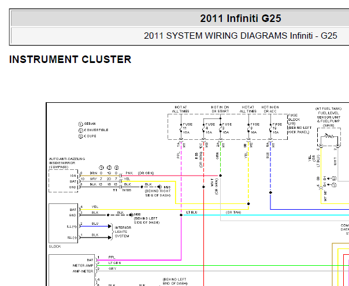Image resolution: width=349 pixels, height=286 pixels.
Task: Click the black ILL(-) arrow to Interior Lights
Action: [x=110, y=237]
